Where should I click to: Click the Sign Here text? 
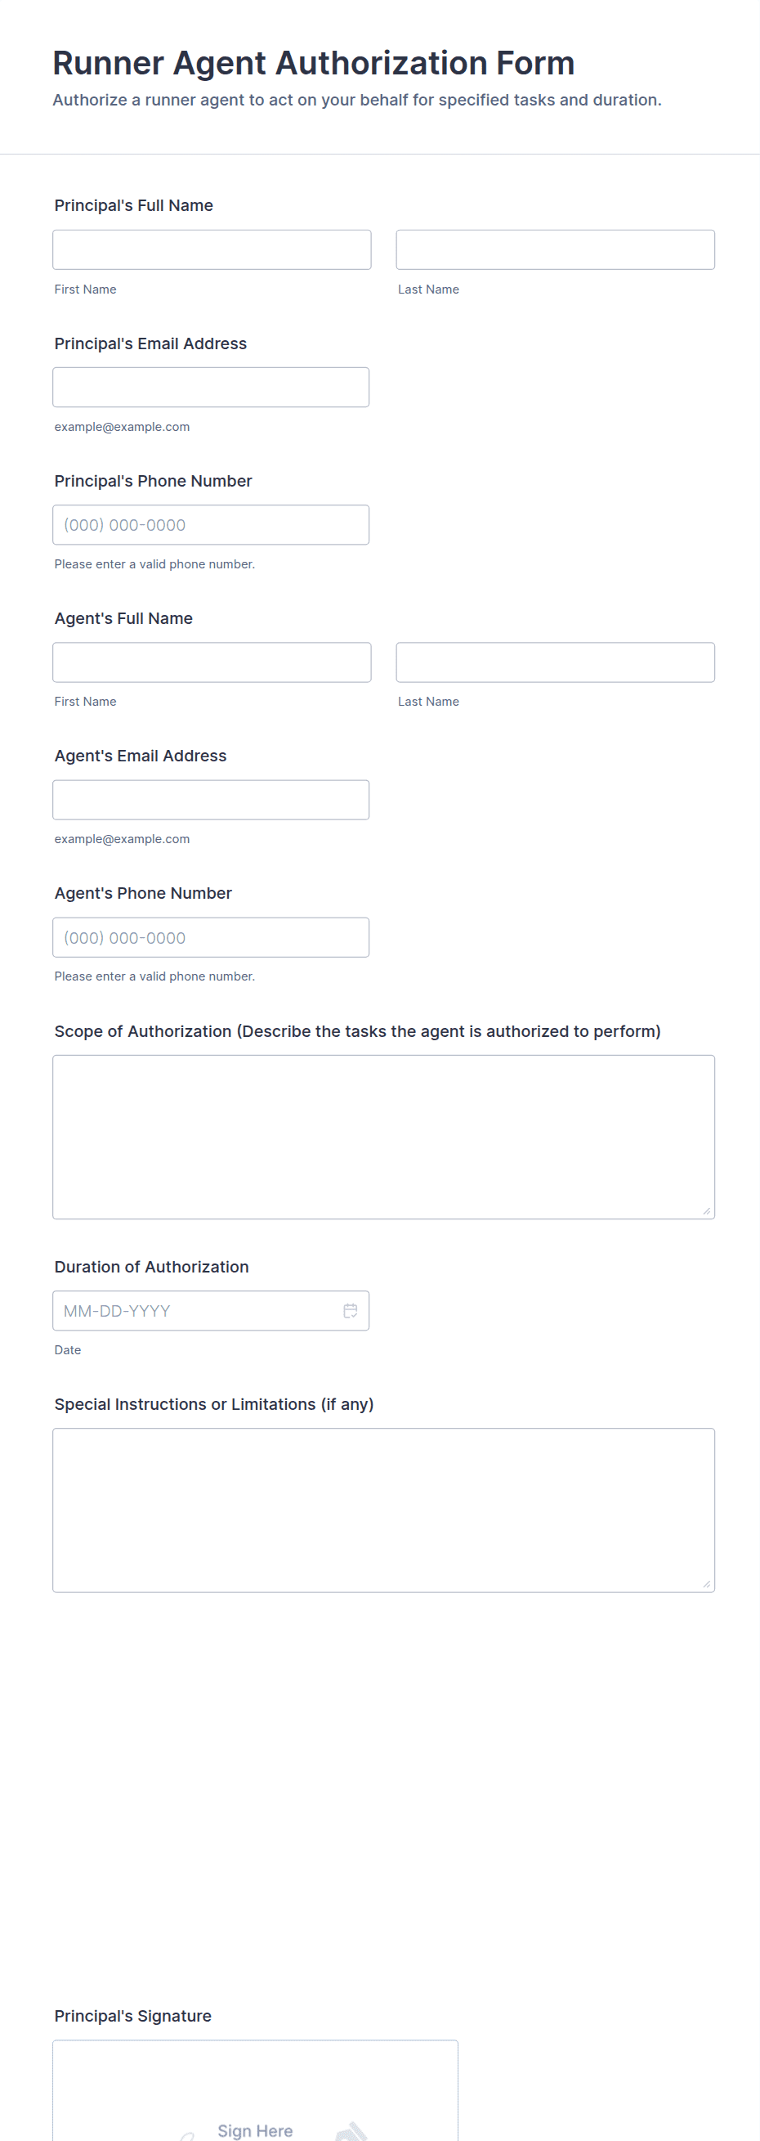(x=255, y=2130)
